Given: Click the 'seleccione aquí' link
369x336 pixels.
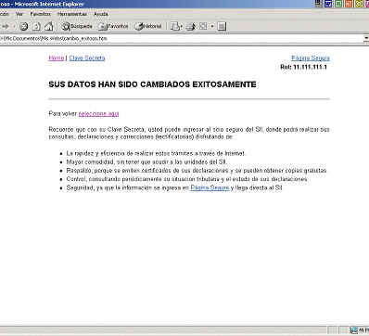Looking at the screenshot, I should [98, 114].
